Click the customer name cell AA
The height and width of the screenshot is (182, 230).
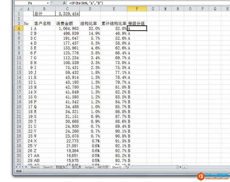pyautogui.click(x=44, y=155)
